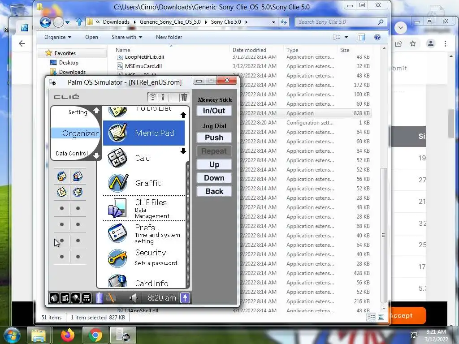Click the 8:20 am clock in status bar
Viewport: 459px width, 344px height.
tap(162, 298)
